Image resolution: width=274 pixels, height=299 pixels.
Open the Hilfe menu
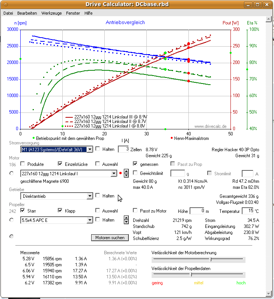(89, 13)
